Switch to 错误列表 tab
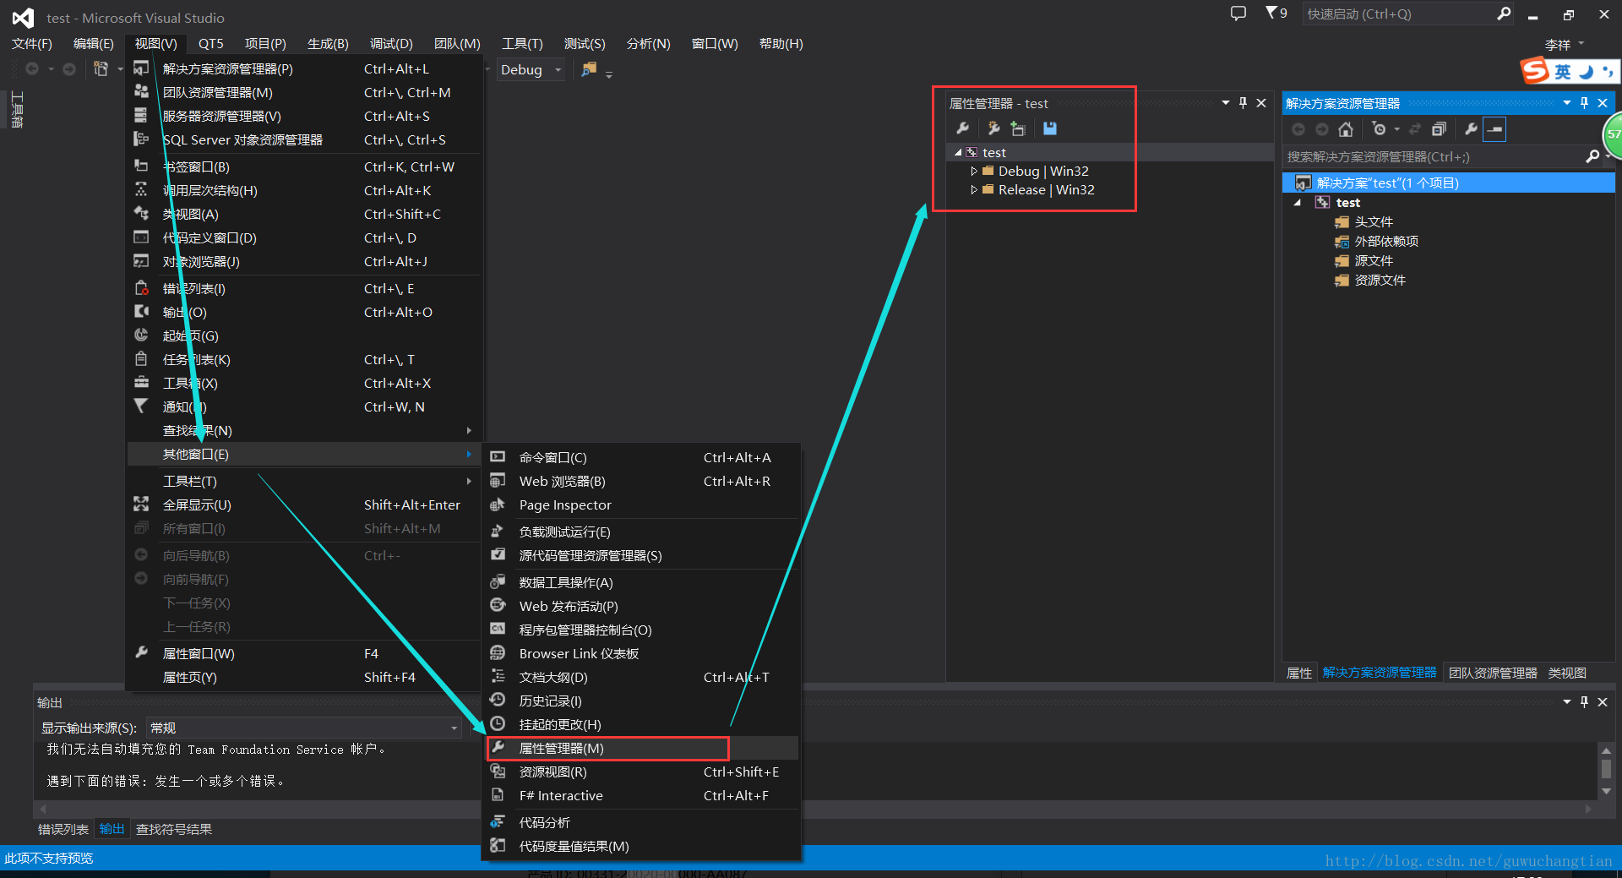Screen dimensions: 1622x878 (x=63, y=829)
